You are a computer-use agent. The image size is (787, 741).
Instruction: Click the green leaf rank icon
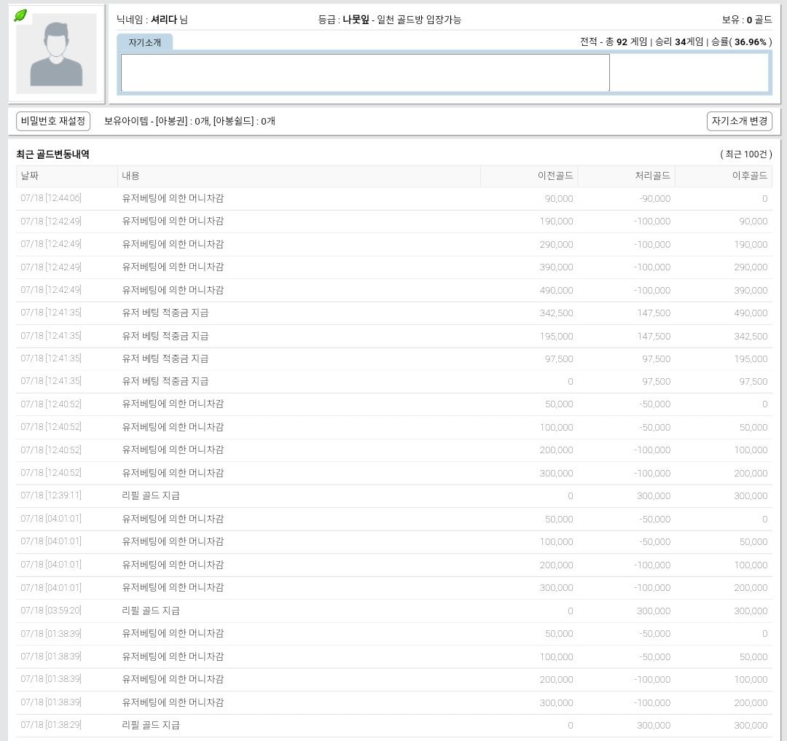pyautogui.click(x=20, y=15)
